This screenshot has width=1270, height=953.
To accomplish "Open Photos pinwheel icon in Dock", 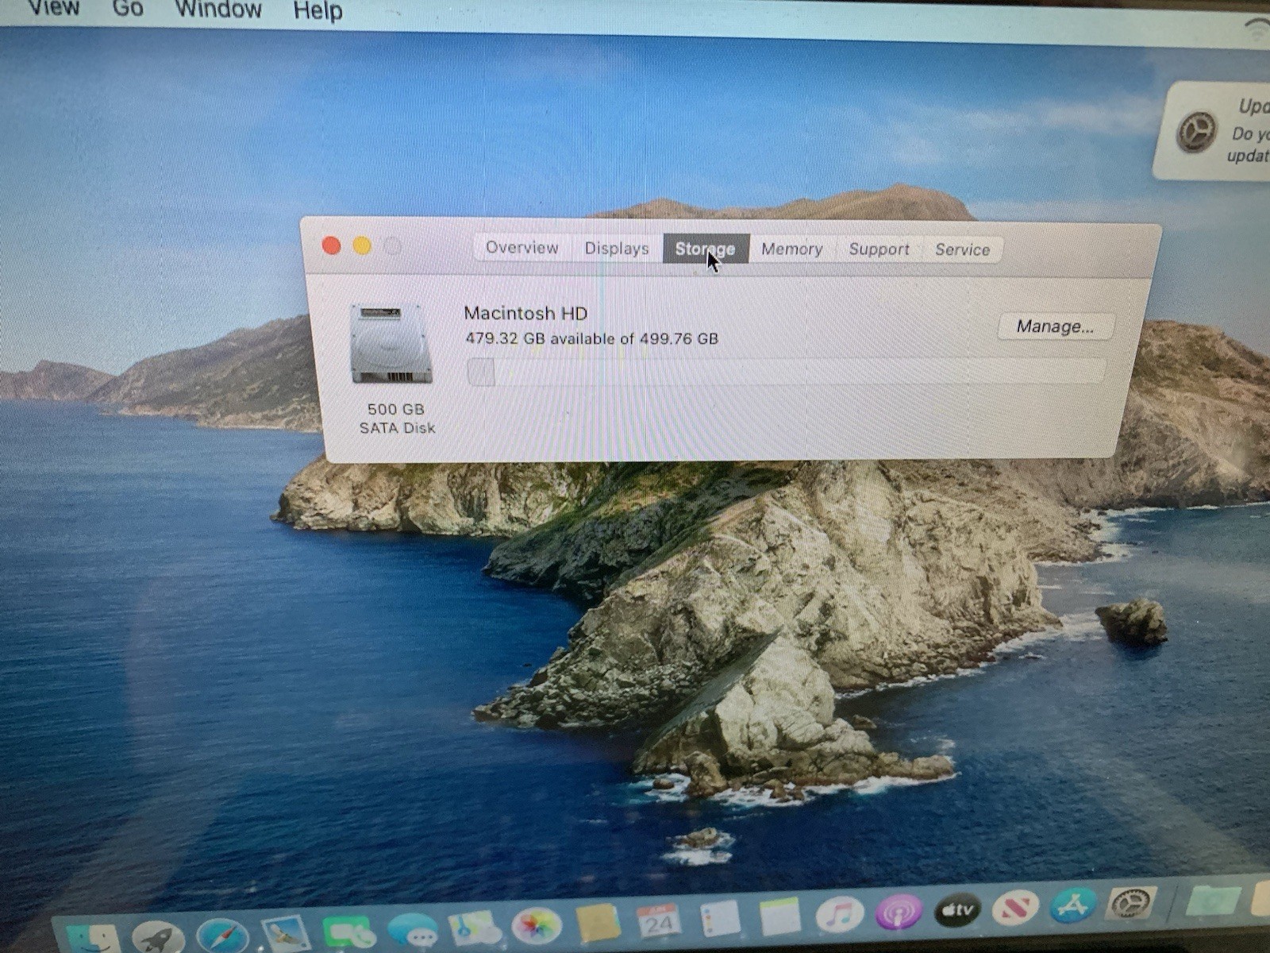I will pos(537,925).
